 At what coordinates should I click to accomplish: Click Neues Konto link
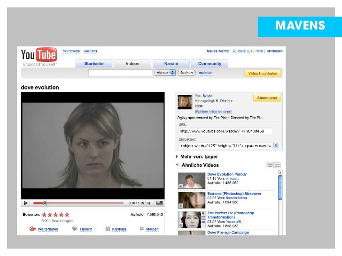click(x=218, y=51)
